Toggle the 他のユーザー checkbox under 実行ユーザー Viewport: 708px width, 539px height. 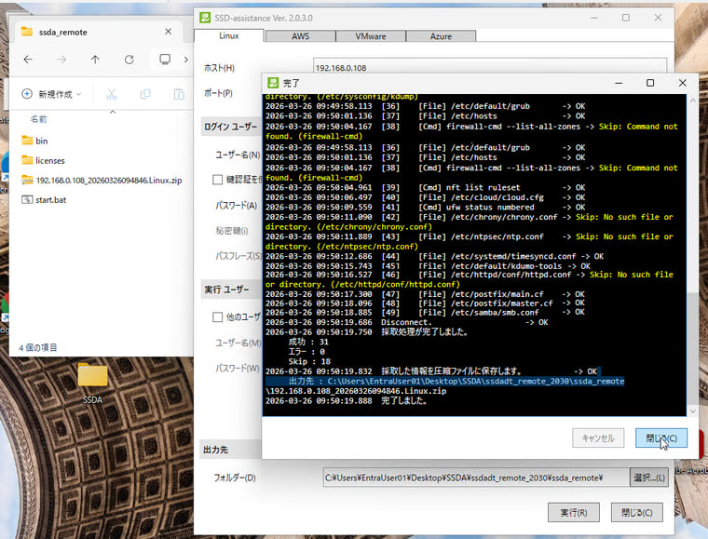(217, 317)
